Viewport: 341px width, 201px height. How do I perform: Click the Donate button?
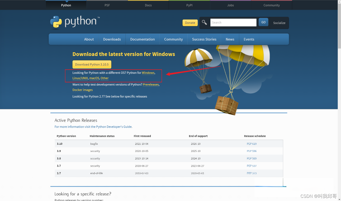pyautogui.click(x=190, y=23)
